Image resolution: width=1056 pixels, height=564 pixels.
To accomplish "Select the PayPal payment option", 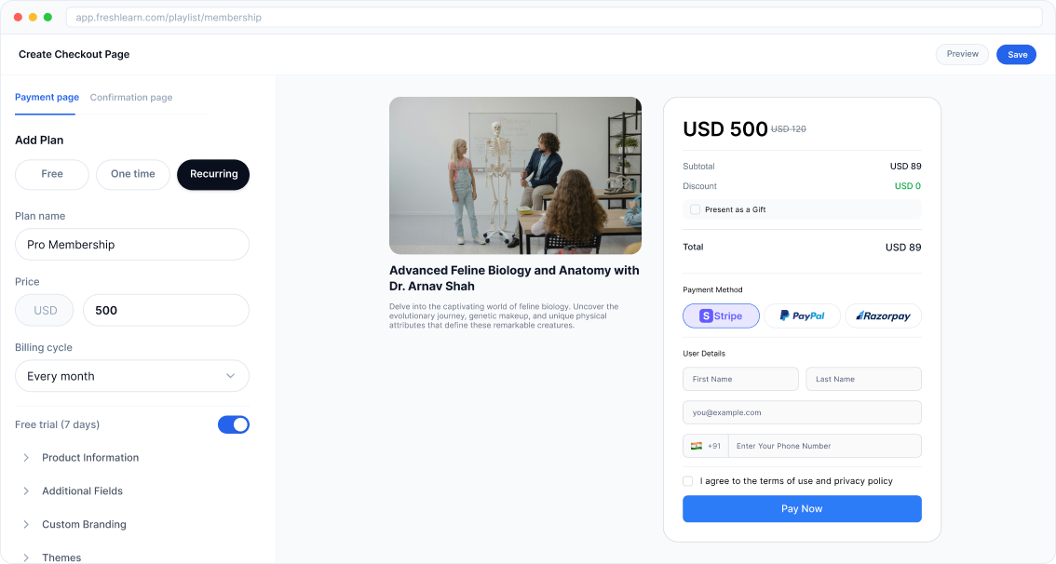I will [802, 316].
